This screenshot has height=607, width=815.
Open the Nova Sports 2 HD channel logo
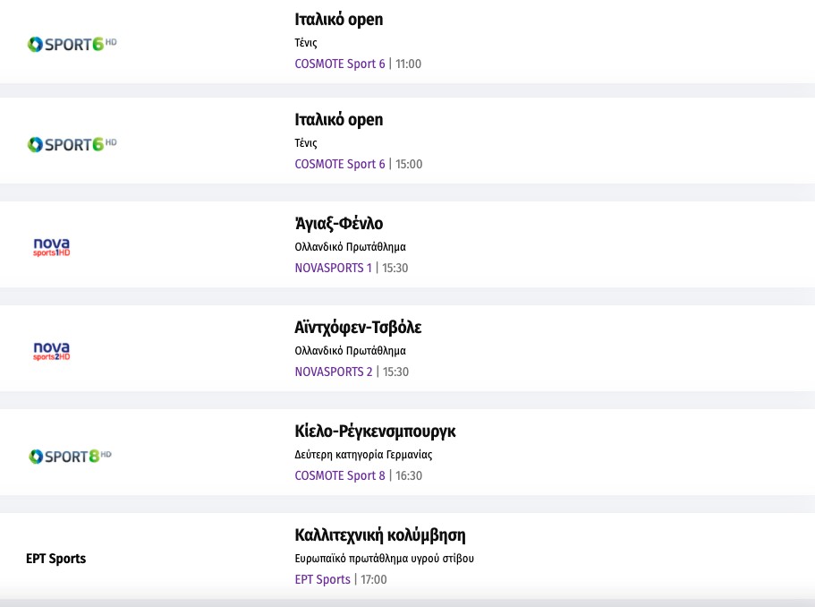[x=51, y=351]
